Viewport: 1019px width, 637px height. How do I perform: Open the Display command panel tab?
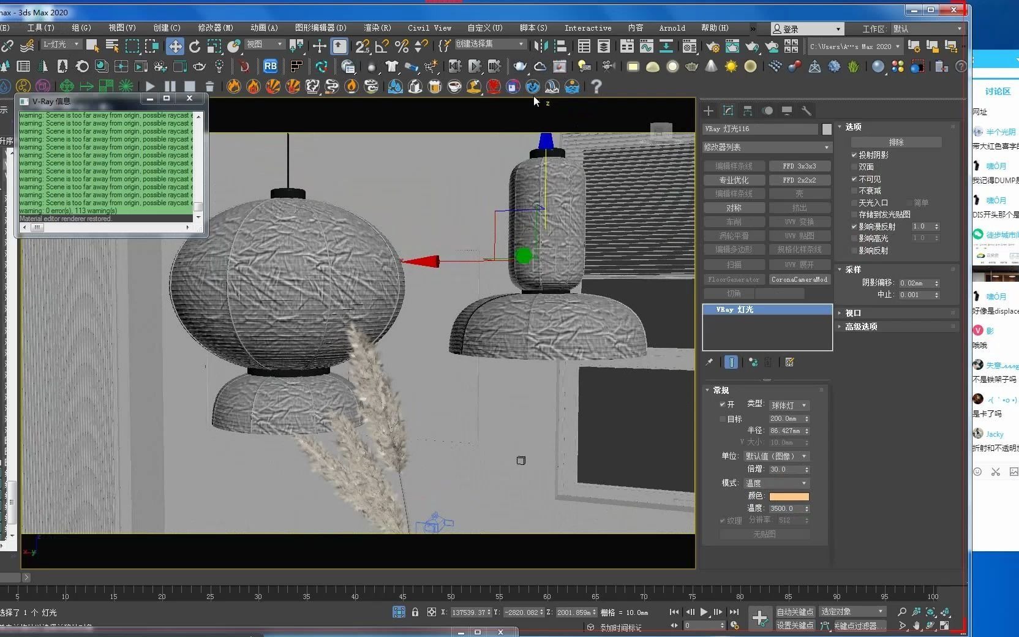[x=787, y=111]
